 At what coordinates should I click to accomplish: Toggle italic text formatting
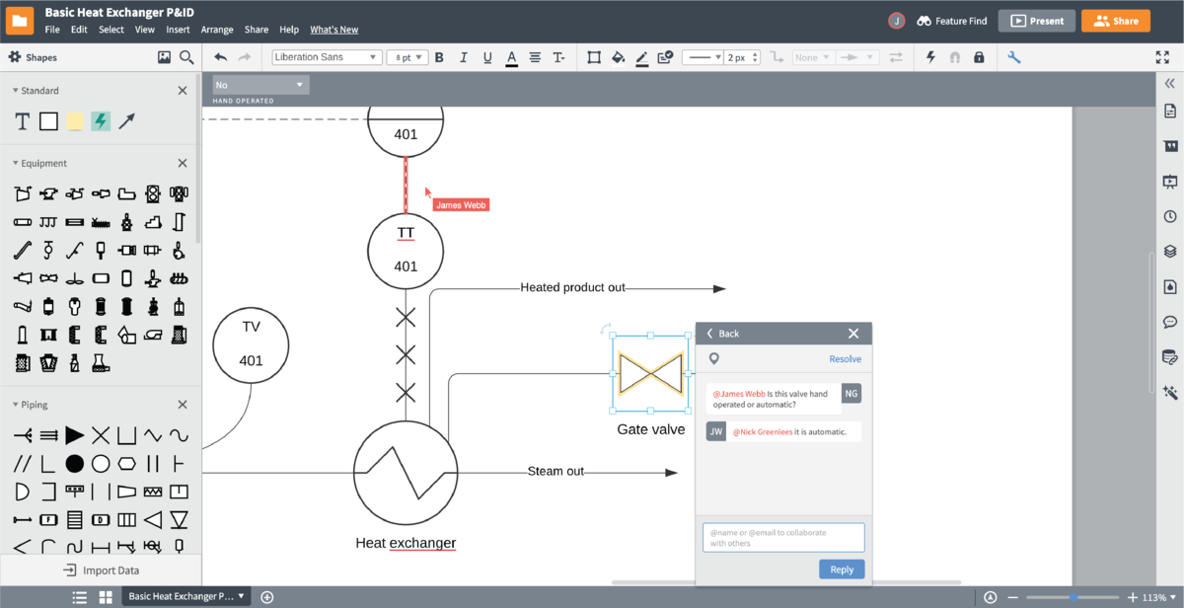463,57
